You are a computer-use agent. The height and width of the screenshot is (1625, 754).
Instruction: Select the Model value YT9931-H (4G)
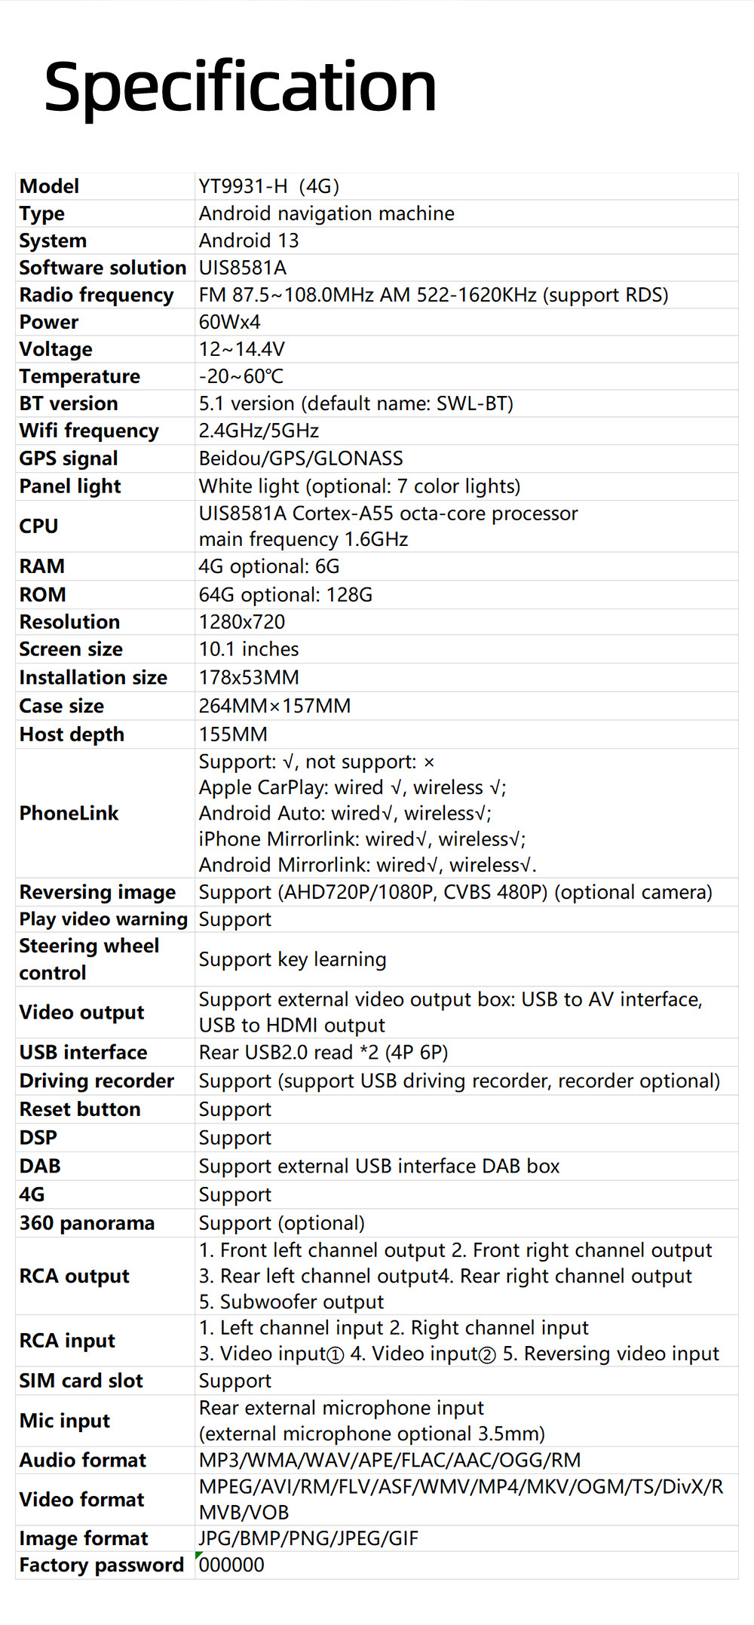pyautogui.click(x=269, y=186)
